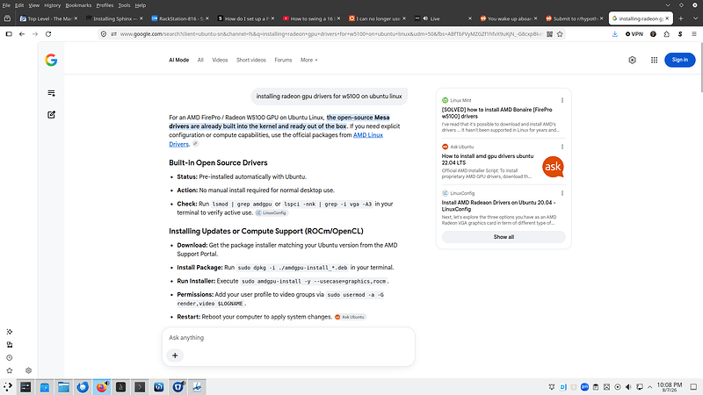The width and height of the screenshot is (703, 395).
Task: Select the All results filter
Action: pos(200,60)
